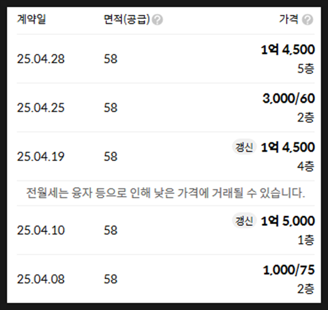Click the help icon next to 면적(공급)
The width and height of the screenshot is (328, 310).
[157, 20]
